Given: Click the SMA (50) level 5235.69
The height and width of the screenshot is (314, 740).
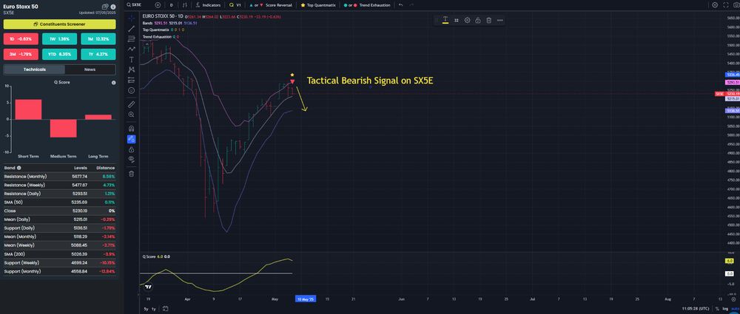Looking at the screenshot, I should coord(79,202).
